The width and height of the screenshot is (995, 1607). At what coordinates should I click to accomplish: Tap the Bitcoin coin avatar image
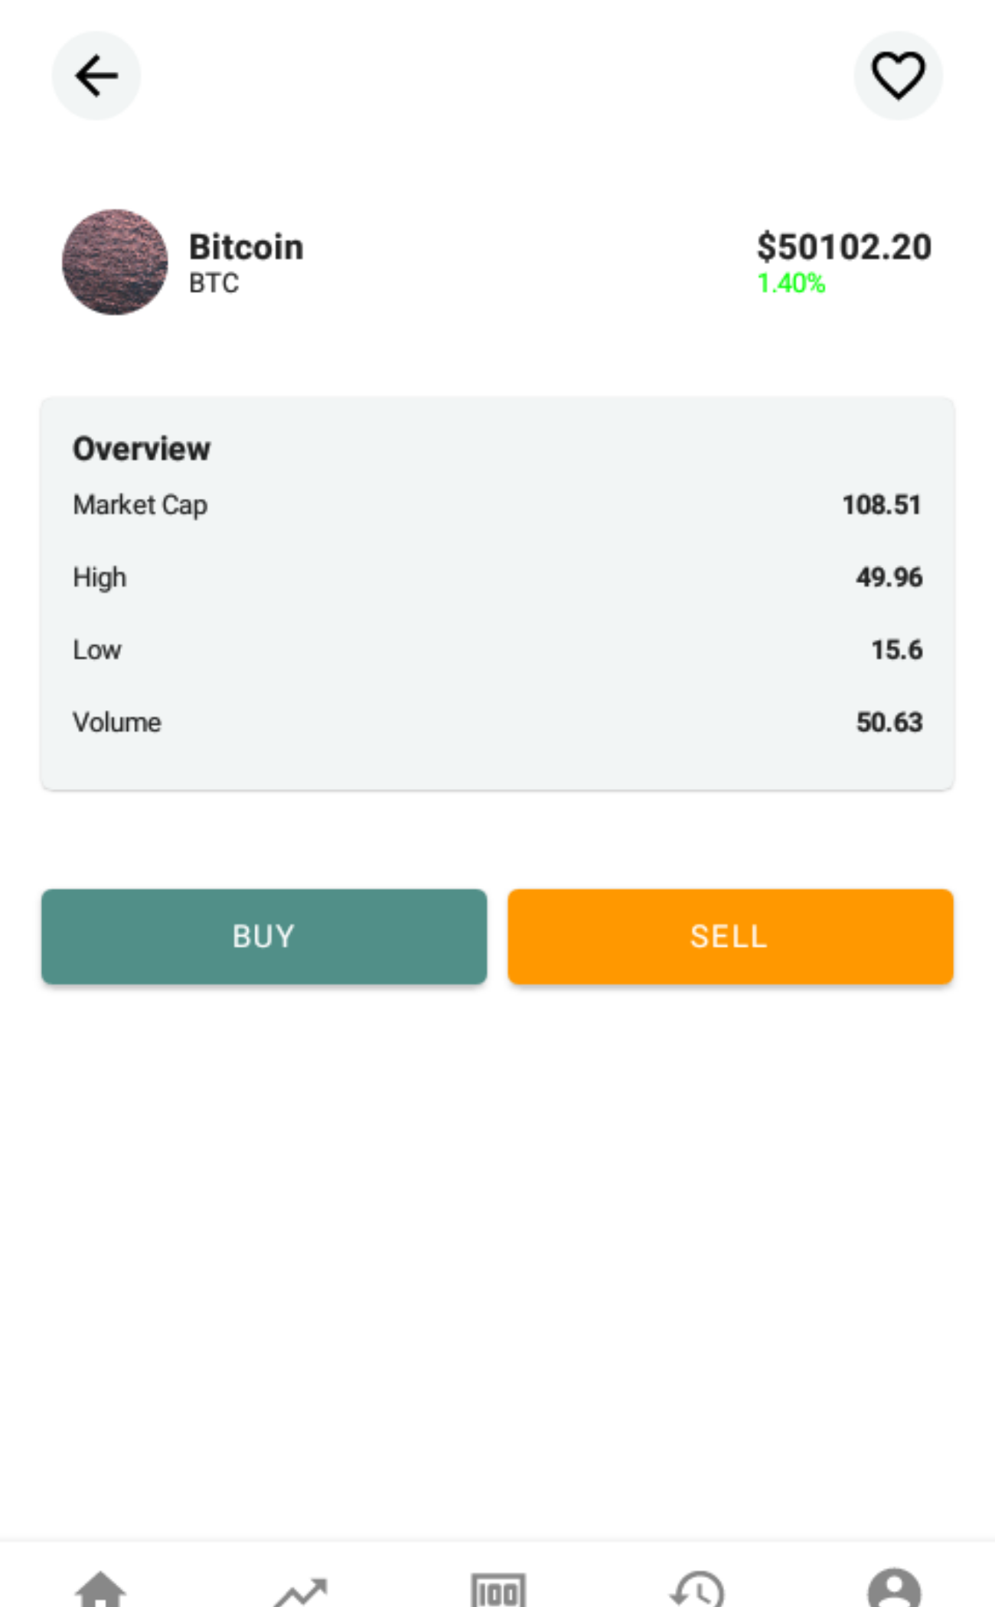[115, 262]
